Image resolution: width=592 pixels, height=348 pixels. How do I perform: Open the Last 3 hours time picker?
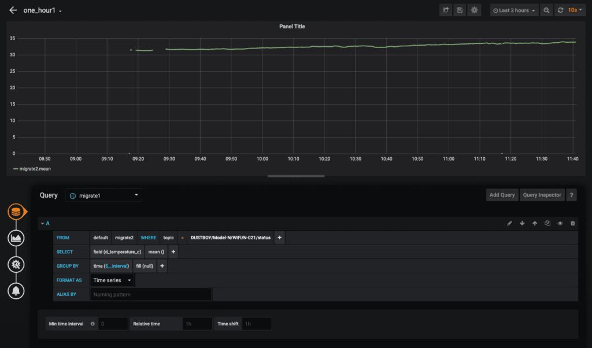pyautogui.click(x=514, y=10)
